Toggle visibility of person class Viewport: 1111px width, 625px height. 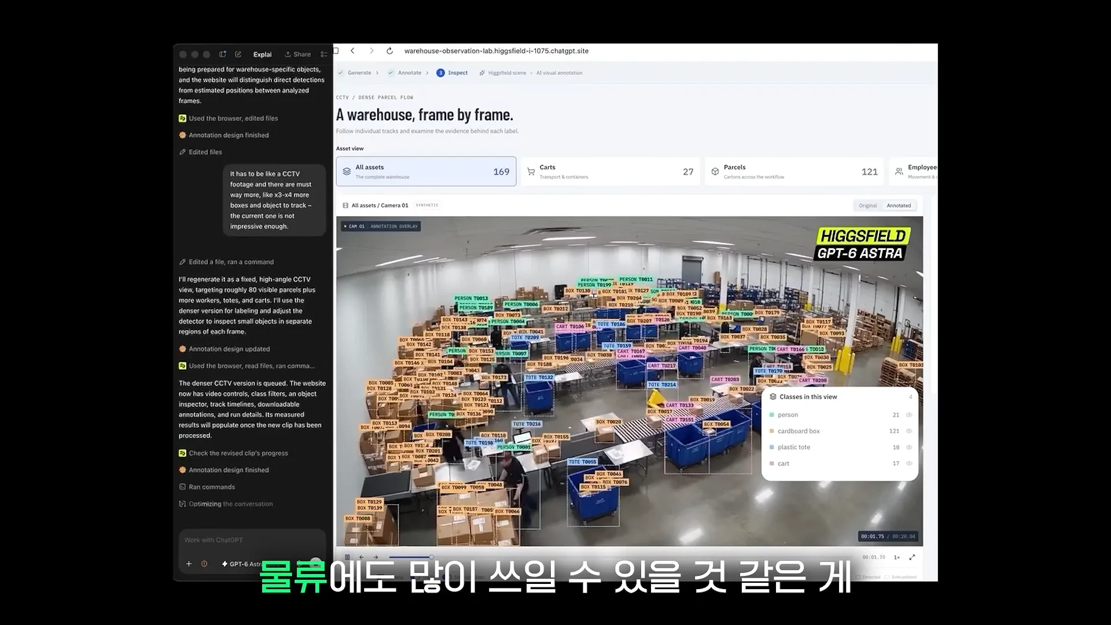pyautogui.click(x=909, y=415)
